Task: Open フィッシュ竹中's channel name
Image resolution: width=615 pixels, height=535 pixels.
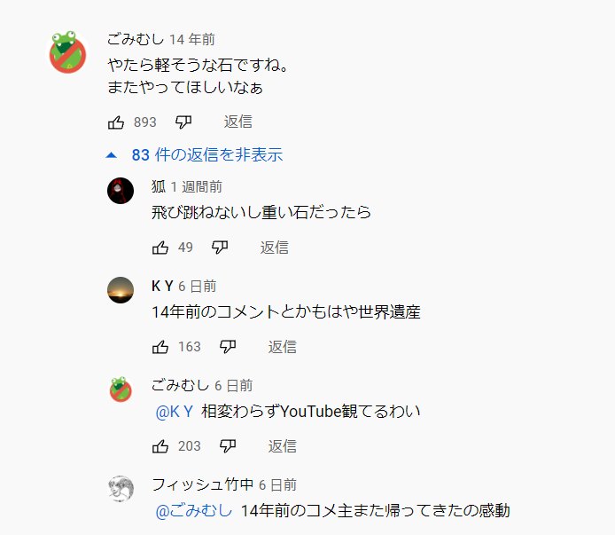Action: click(202, 484)
